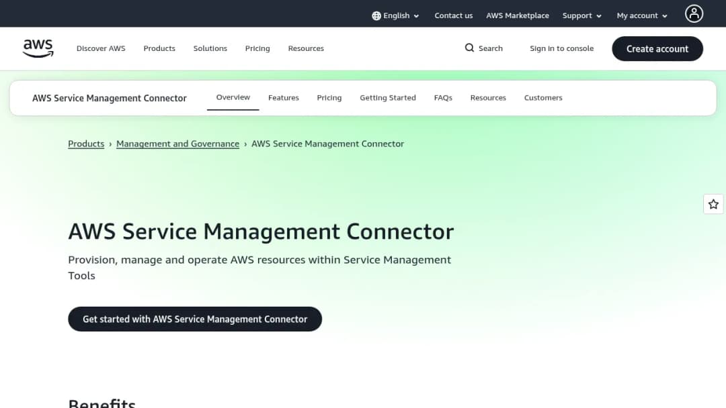726x408 pixels.
Task: Click the main AWS Service Management Connector heading
Action: tap(261, 232)
